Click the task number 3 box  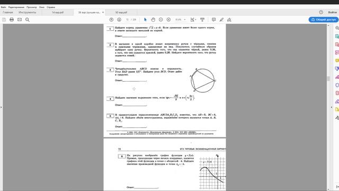click(110, 70)
